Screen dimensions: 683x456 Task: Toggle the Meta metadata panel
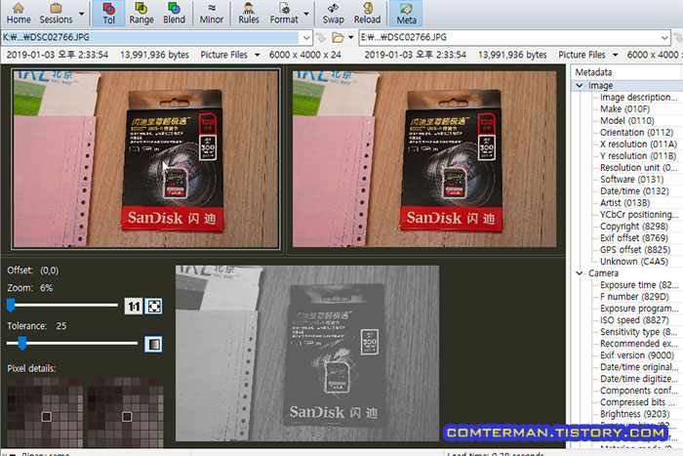(x=406, y=14)
